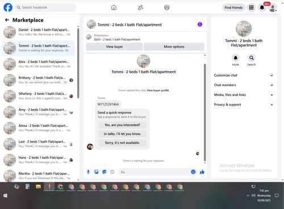The width and height of the screenshot is (284, 209).
Task: Open the notifications bell in top bar
Action: coord(262,7)
